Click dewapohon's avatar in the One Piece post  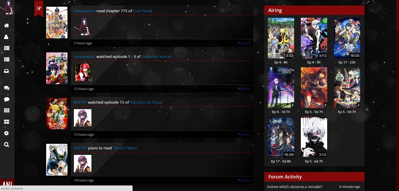[83, 26]
